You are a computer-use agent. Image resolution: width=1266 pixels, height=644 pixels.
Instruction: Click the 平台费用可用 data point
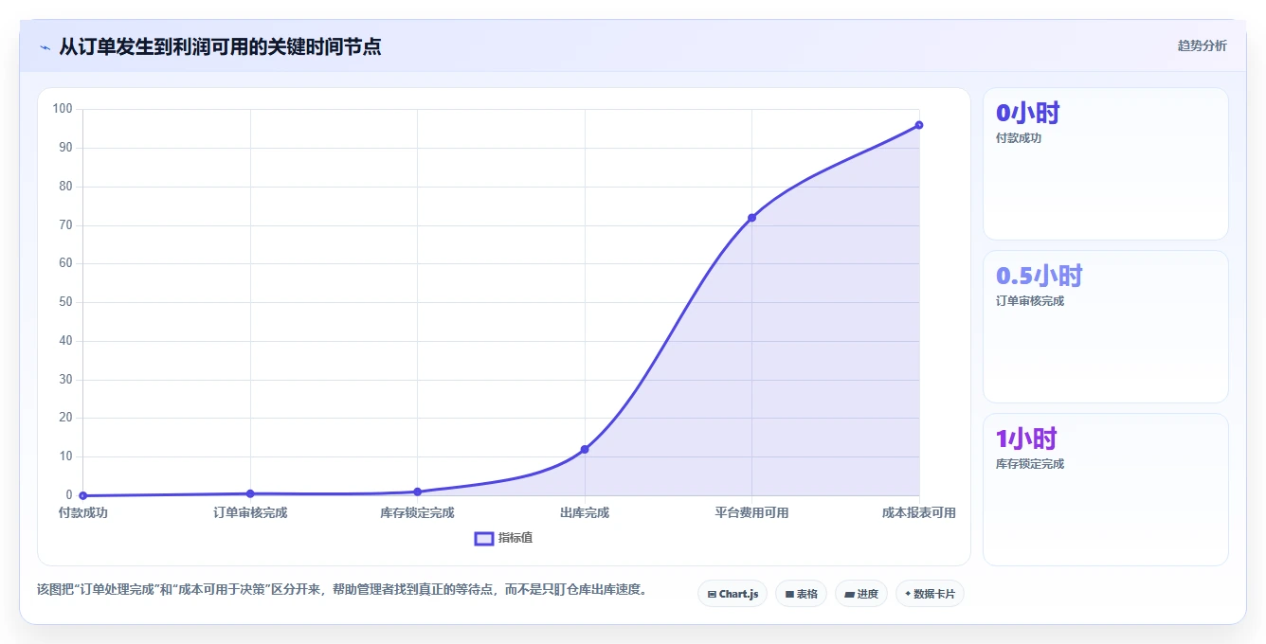tap(751, 218)
